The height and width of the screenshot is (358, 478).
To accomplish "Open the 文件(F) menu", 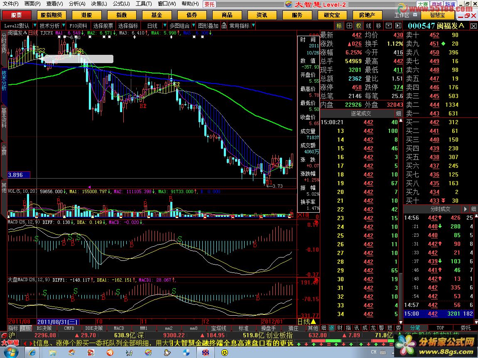I will point(11,4).
